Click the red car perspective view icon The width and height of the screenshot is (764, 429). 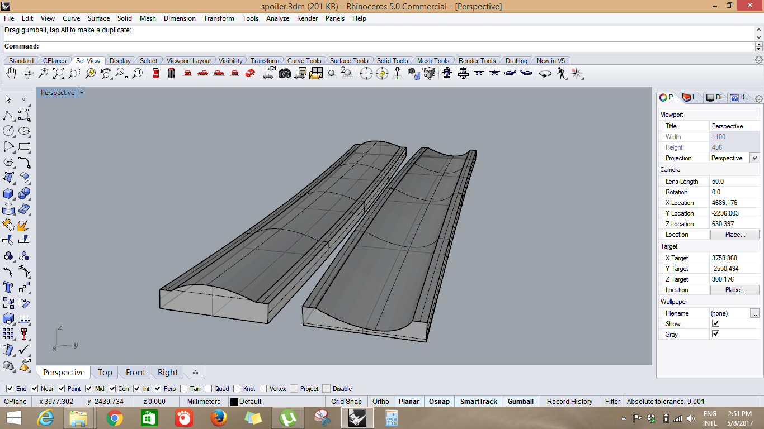pos(250,73)
